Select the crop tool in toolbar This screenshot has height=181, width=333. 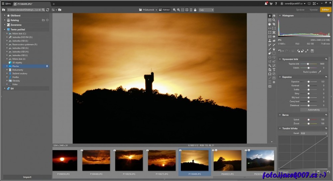[x=274, y=24]
